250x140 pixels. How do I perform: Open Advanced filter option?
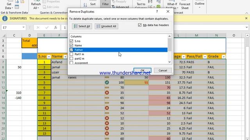pyautogui.click(x=120, y=7)
